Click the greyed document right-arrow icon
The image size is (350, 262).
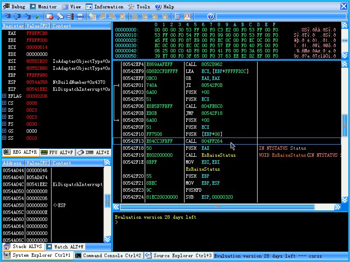(145, 17)
